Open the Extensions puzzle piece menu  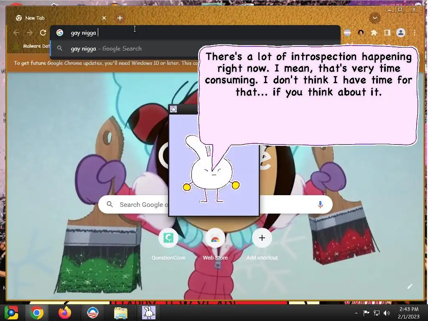pyautogui.click(x=374, y=33)
